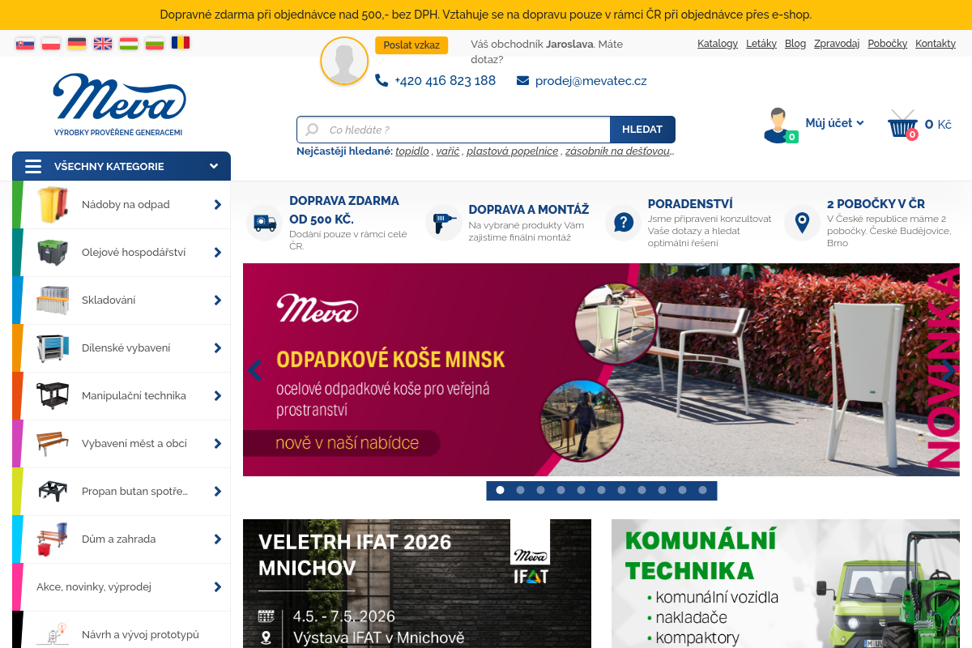This screenshot has height=648, width=972.
Task: Collapse VŠECHNY KATEGORIE using its chevron
Action: pos(214,165)
